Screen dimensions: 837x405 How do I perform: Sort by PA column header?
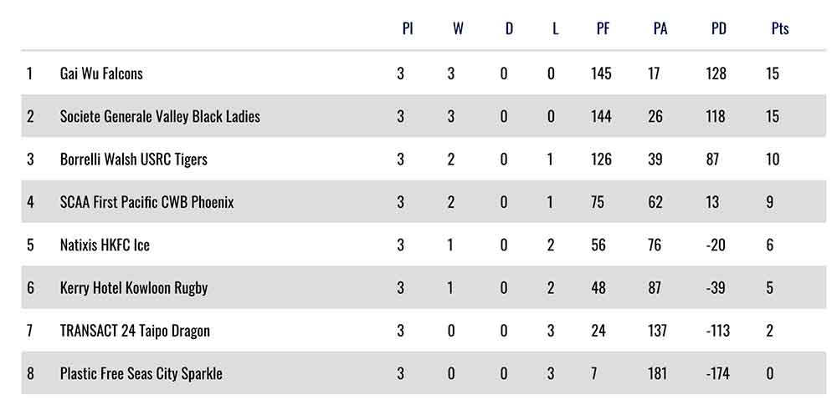click(660, 28)
